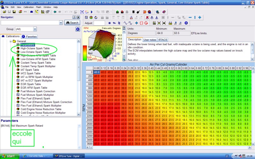The width and height of the screenshot is (255, 159).
Task: Click the red download-from-controller icon
Action: click(122, 12)
